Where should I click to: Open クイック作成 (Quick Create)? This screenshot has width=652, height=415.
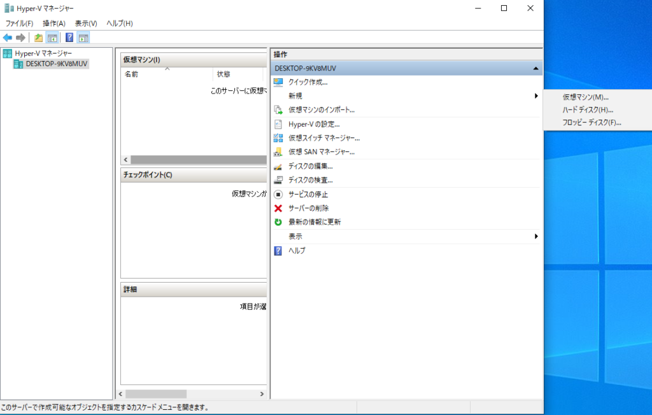coord(308,82)
